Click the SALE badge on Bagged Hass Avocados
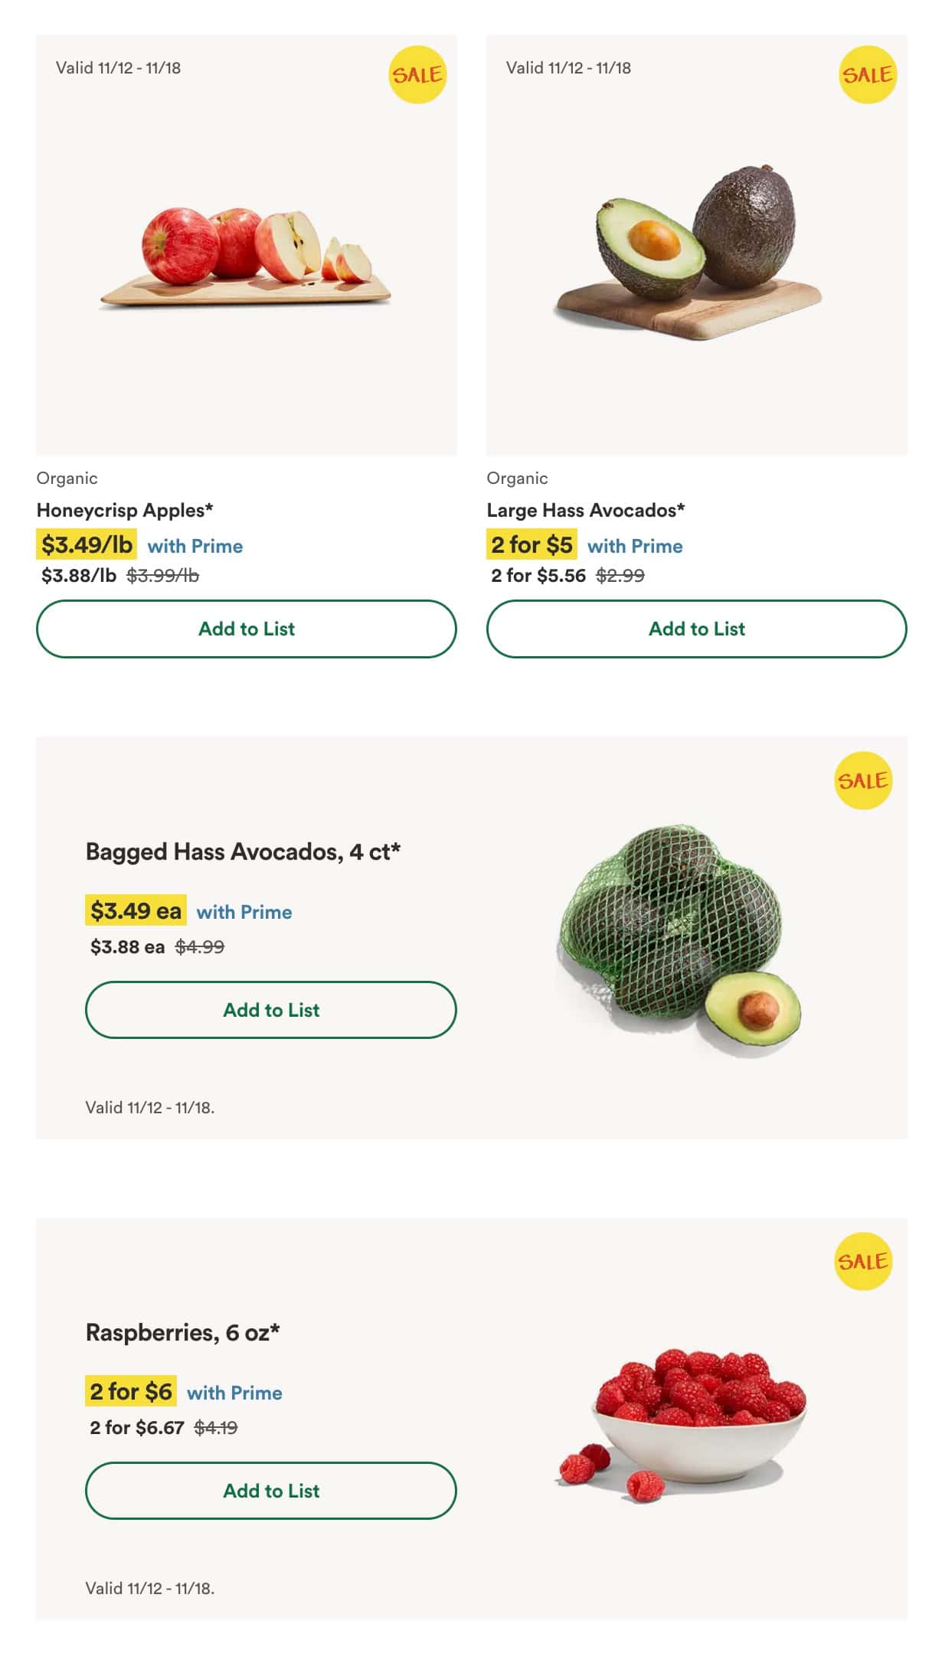 [x=862, y=780]
